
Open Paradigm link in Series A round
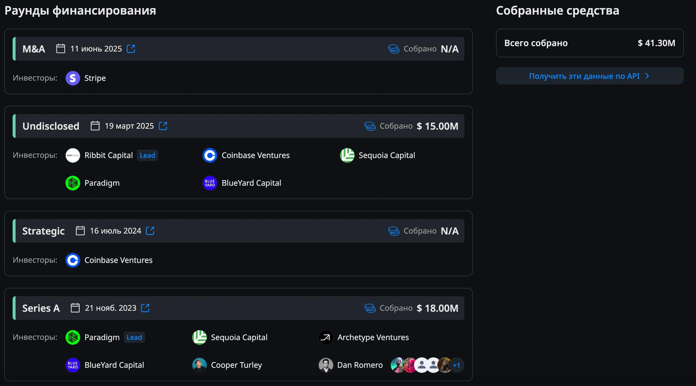click(102, 337)
